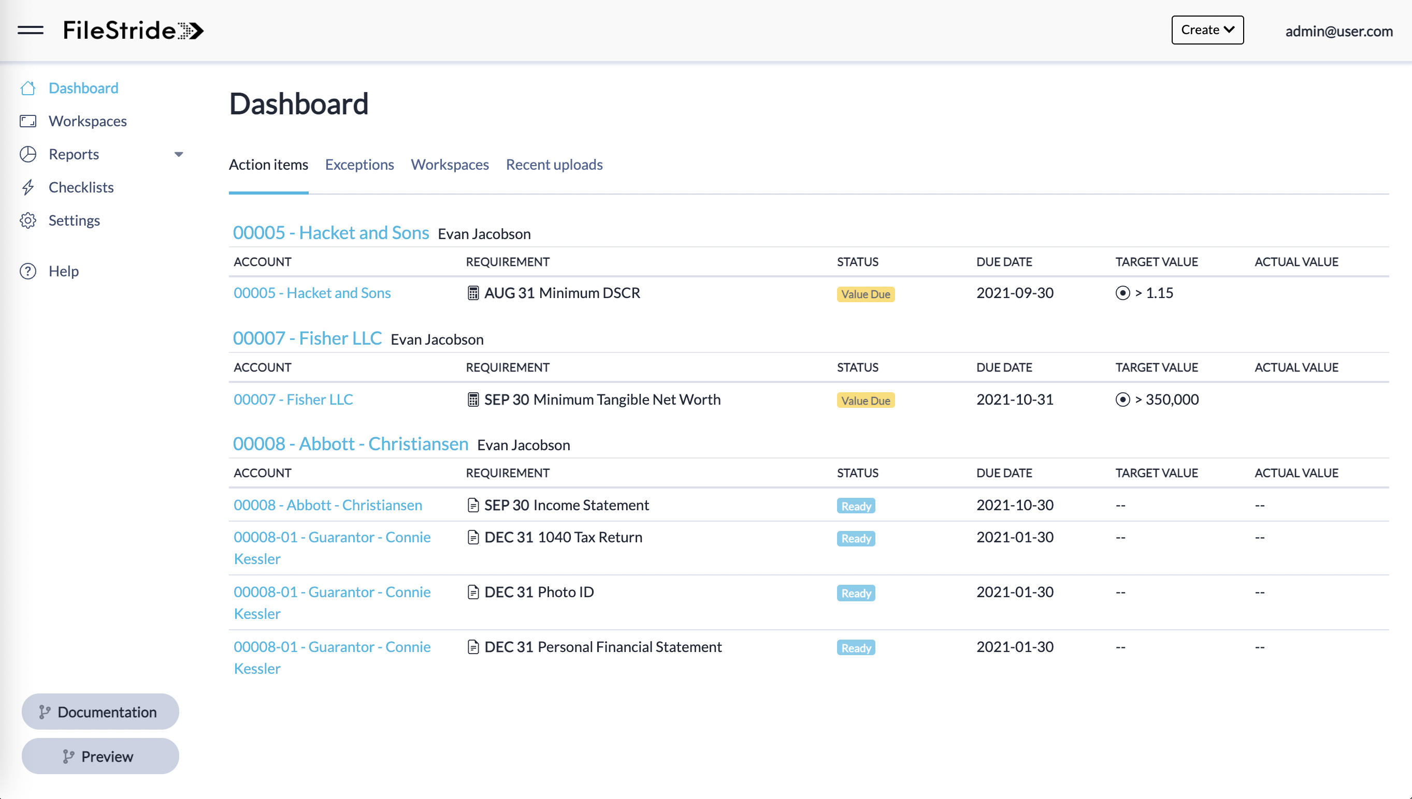The image size is (1412, 799).
Task: Switch to the Exceptions tab
Action: click(359, 164)
